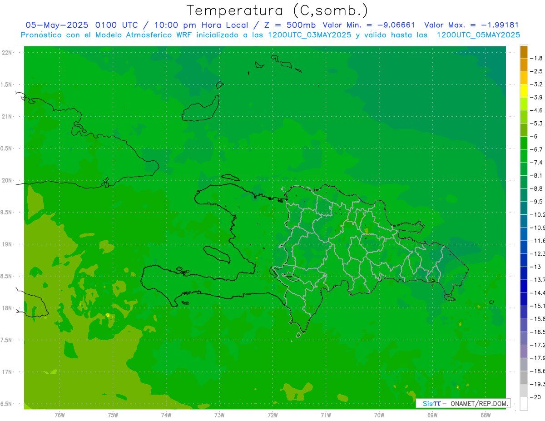The width and height of the screenshot is (545, 421).
Task: Click the '74W' longitude axis label
Action: click(x=166, y=416)
